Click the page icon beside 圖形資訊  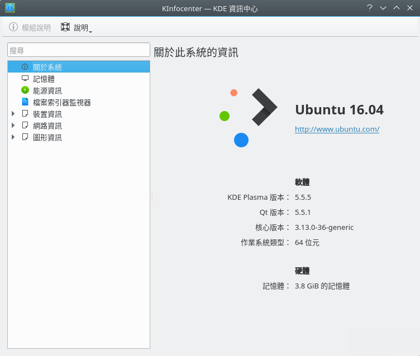click(x=25, y=137)
